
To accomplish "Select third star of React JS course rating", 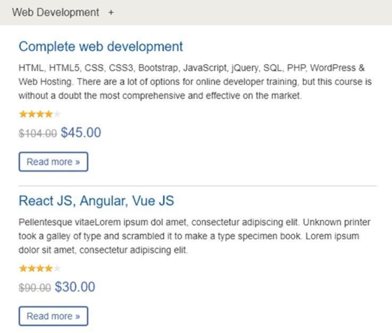I will (x=40, y=268).
